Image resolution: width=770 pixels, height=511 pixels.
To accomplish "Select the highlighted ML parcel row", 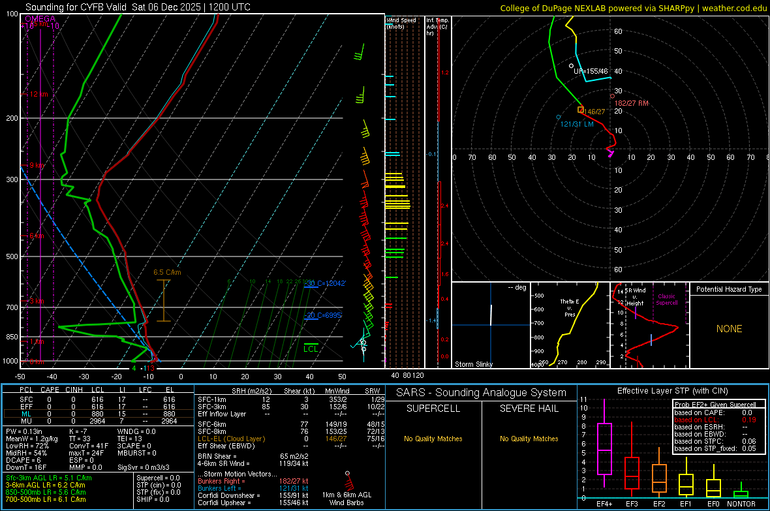I will pos(98,412).
